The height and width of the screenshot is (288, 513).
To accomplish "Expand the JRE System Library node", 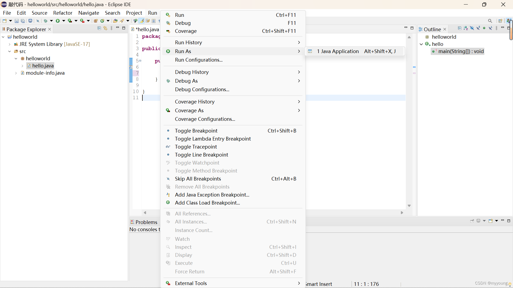I will [10, 44].
